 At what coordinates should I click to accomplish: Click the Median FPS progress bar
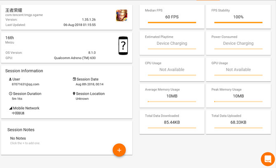(x=172, y=23)
